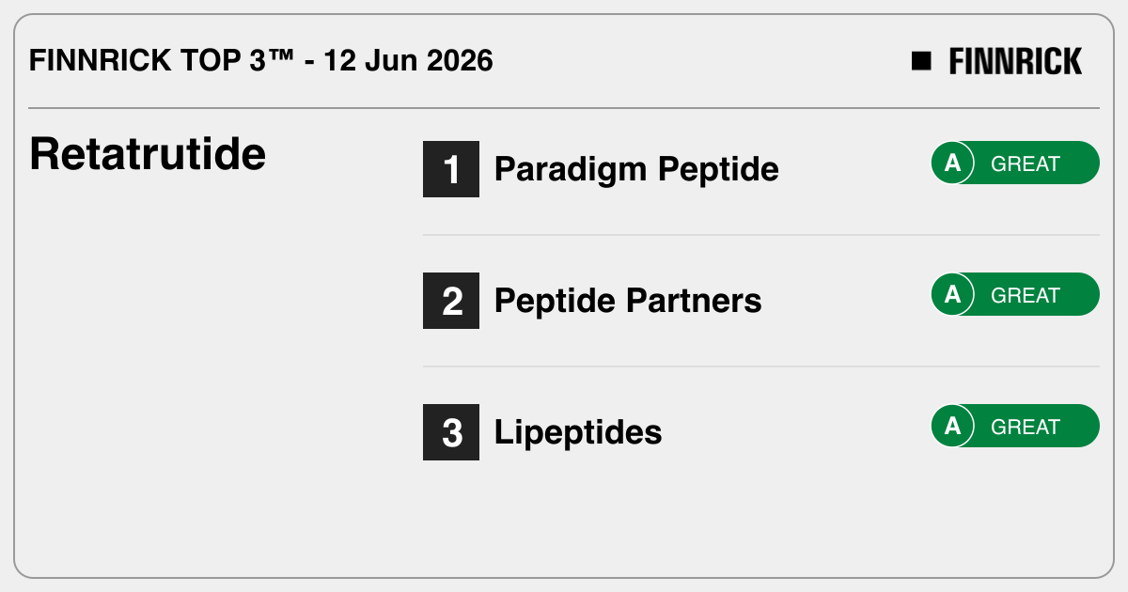This screenshot has width=1128, height=592.
Task: Click the GREAT label in first row
Action: 1026,164
